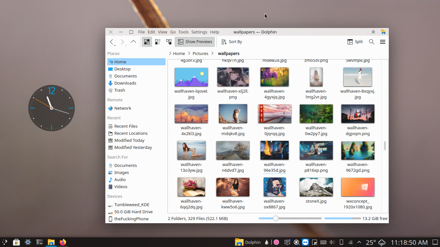Open the Go menu
440x247 pixels.
pyautogui.click(x=173, y=32)
